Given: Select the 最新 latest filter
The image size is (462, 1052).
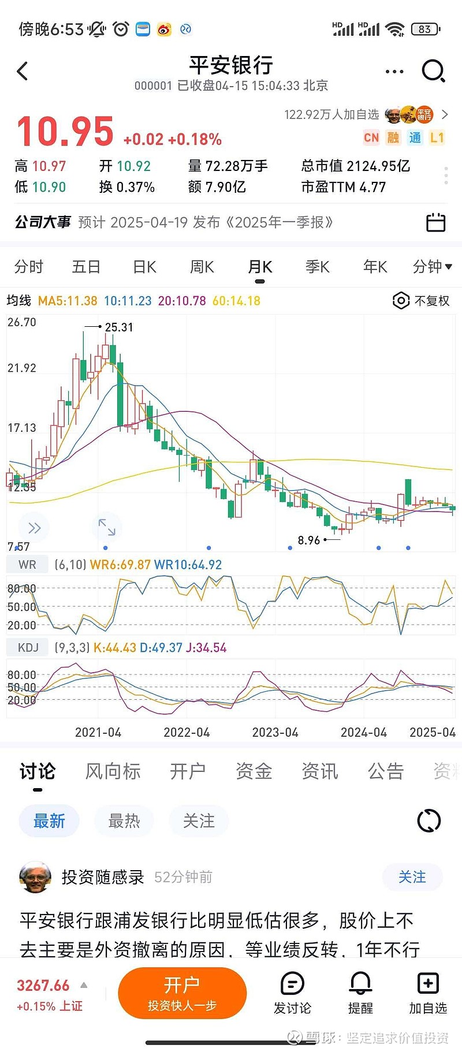Looking at the screenshot, I should coord(49,820).
